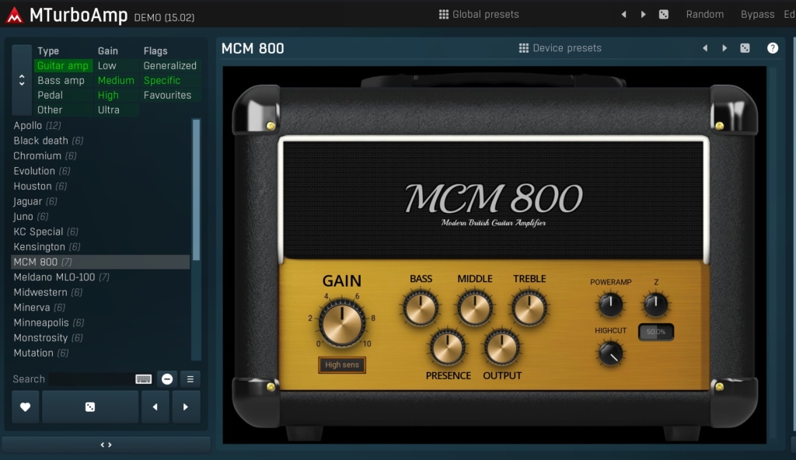This screenshot has width=796, height=460.
Task: Click the MeldaProduction logo icon
Action: coord(14,14)
